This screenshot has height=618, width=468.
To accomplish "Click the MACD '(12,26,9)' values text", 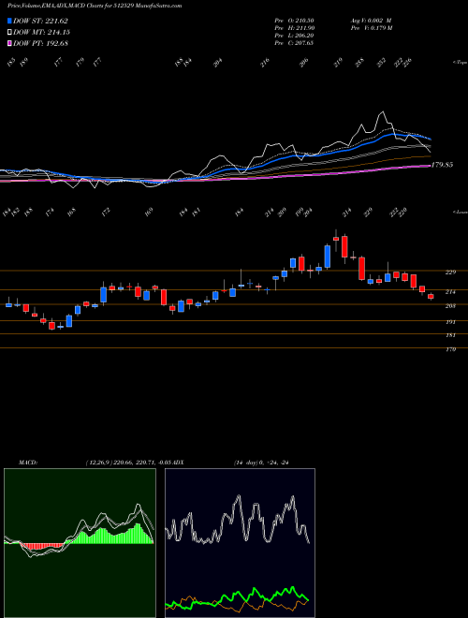I will click(128, 463).
